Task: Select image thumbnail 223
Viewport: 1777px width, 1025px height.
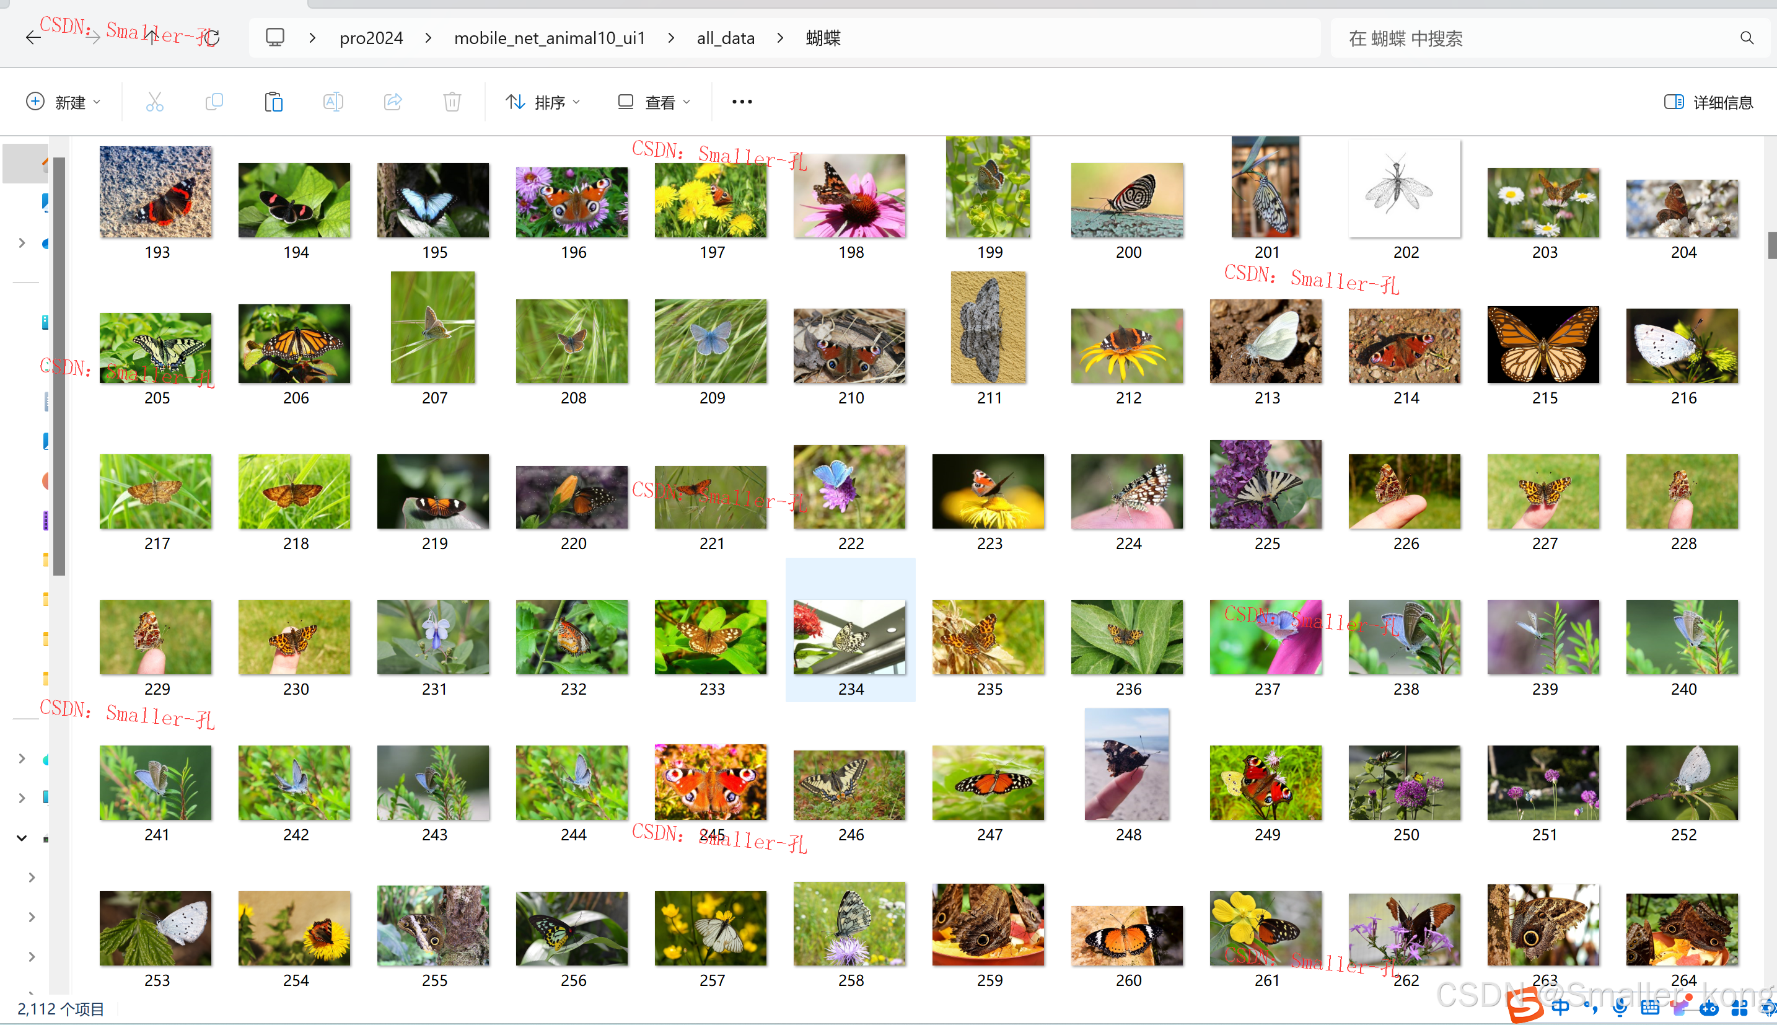Action: (x=988, y=491)
